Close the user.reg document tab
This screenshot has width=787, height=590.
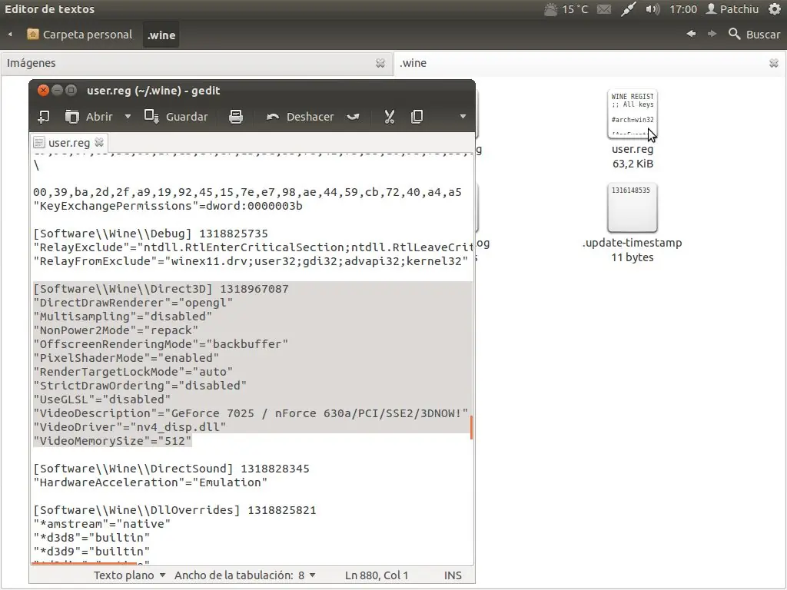pyautogui.click(x=99, y=142)
